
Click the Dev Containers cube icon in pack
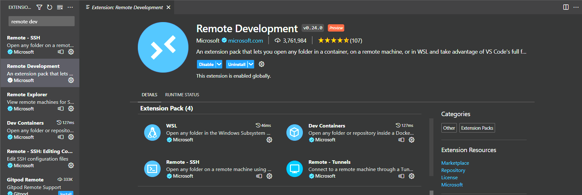(x=295, y=133)
